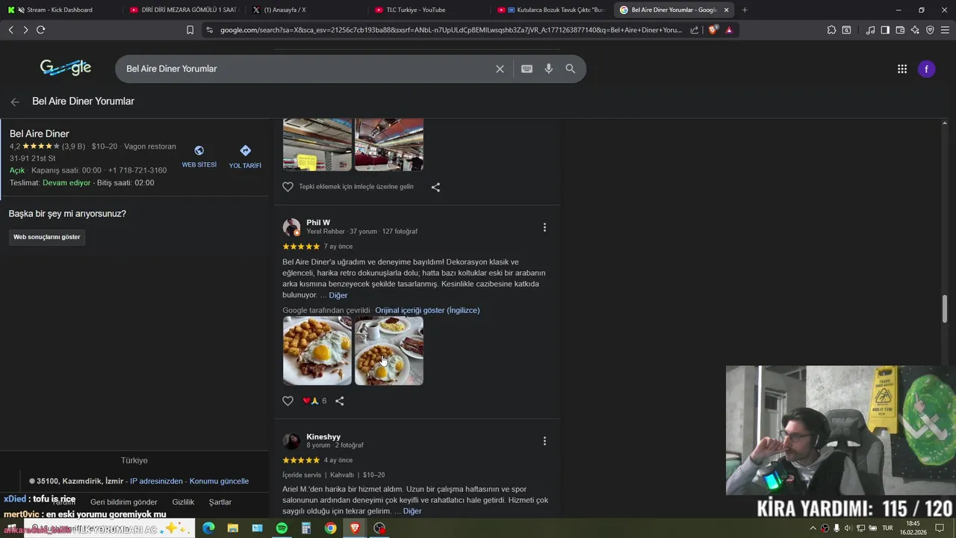The width and height of the screenshot is (956, 538).
Task: Go back from Bel Aire Diner Yorumlar
Action: (x=15, y=102)
